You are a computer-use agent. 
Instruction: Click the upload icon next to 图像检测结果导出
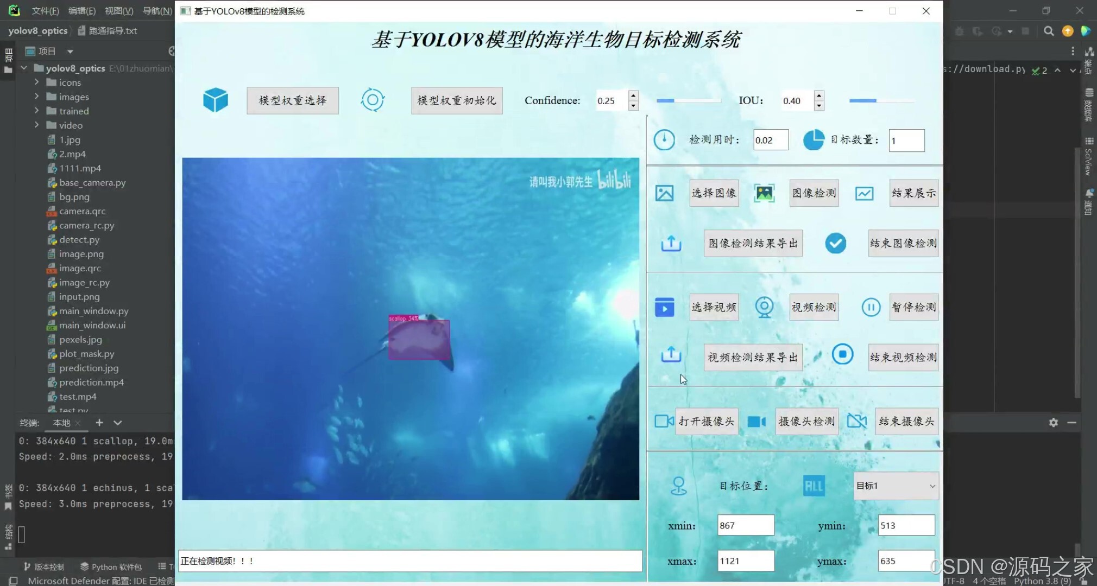tap(671, 244)
